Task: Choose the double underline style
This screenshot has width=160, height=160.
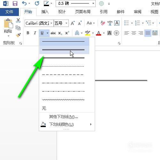Action: point(64,50)
